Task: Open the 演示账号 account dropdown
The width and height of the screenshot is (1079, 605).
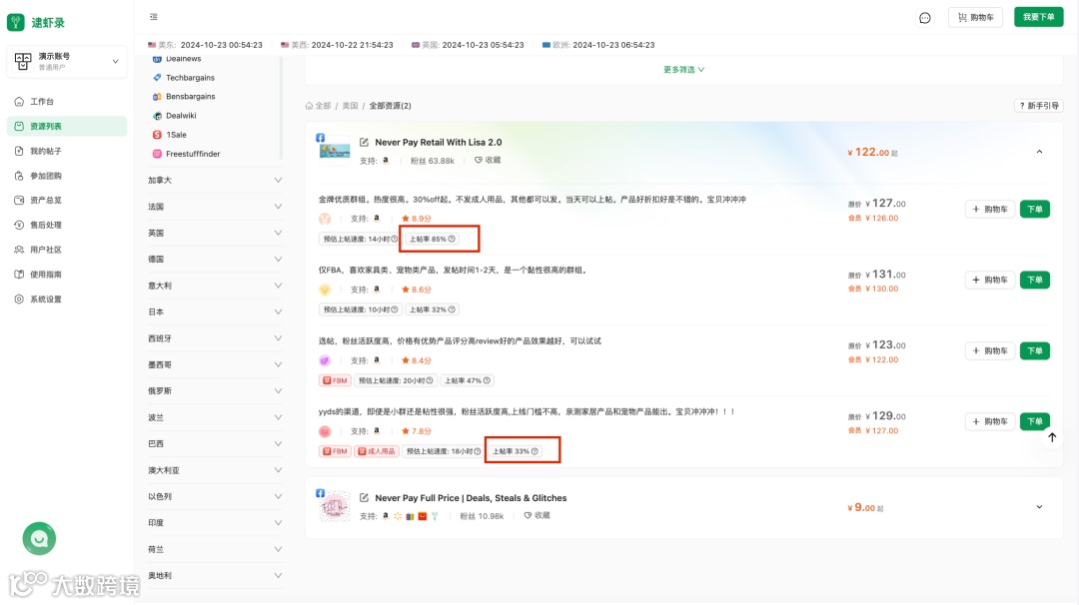Action: tap(67, 61)
